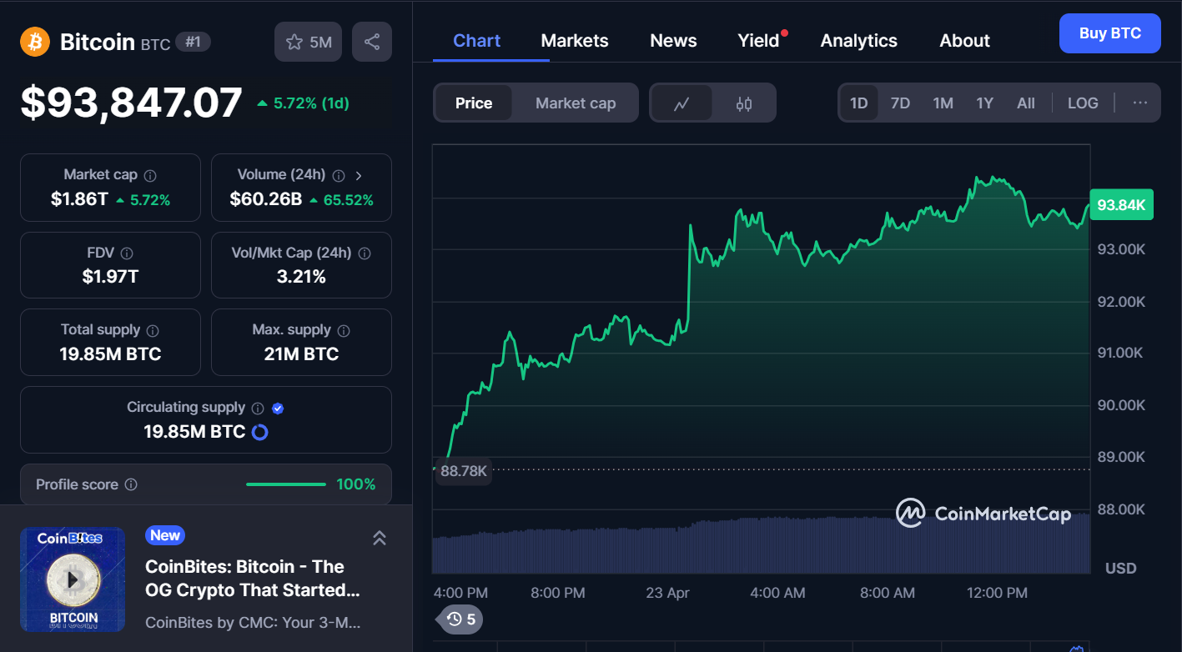
Task: Open Circulating supply info icon
Action: coord(258,409)
